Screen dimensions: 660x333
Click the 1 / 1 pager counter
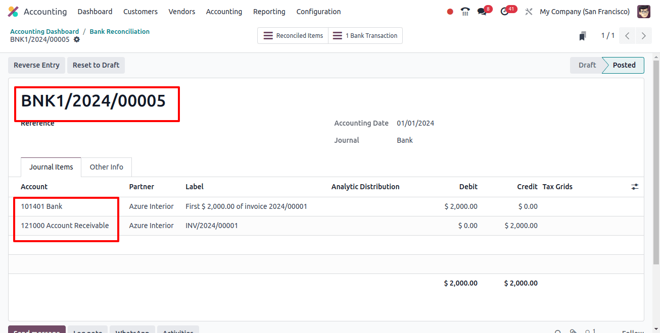[608, 36]
